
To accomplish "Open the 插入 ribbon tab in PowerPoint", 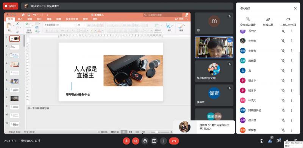I will click(20, 19).
